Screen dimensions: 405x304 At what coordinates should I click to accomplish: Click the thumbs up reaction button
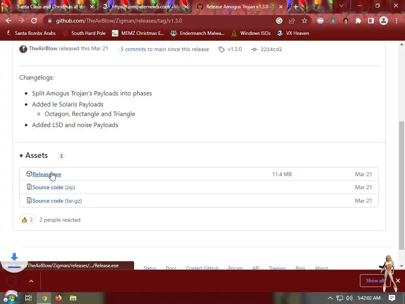click(27, 220)
